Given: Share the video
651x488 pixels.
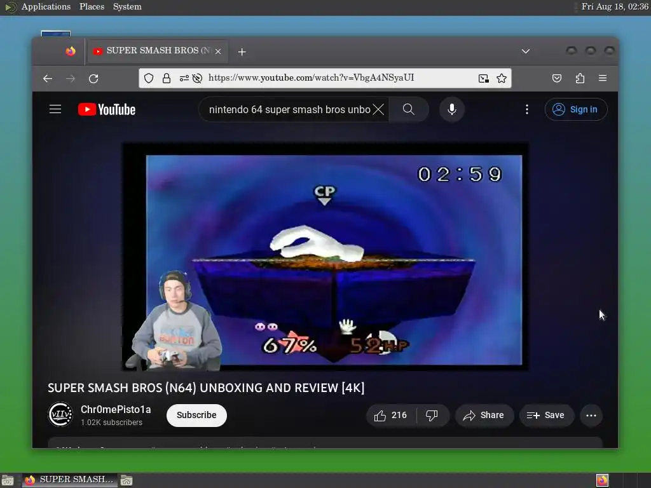Looking at the screenshot, I should click(484, 416).
